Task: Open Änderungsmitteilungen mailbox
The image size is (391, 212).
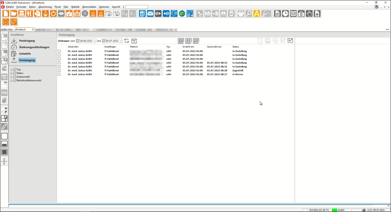Action: 34,47
